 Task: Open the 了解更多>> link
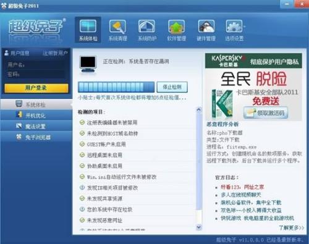point(291,228)
